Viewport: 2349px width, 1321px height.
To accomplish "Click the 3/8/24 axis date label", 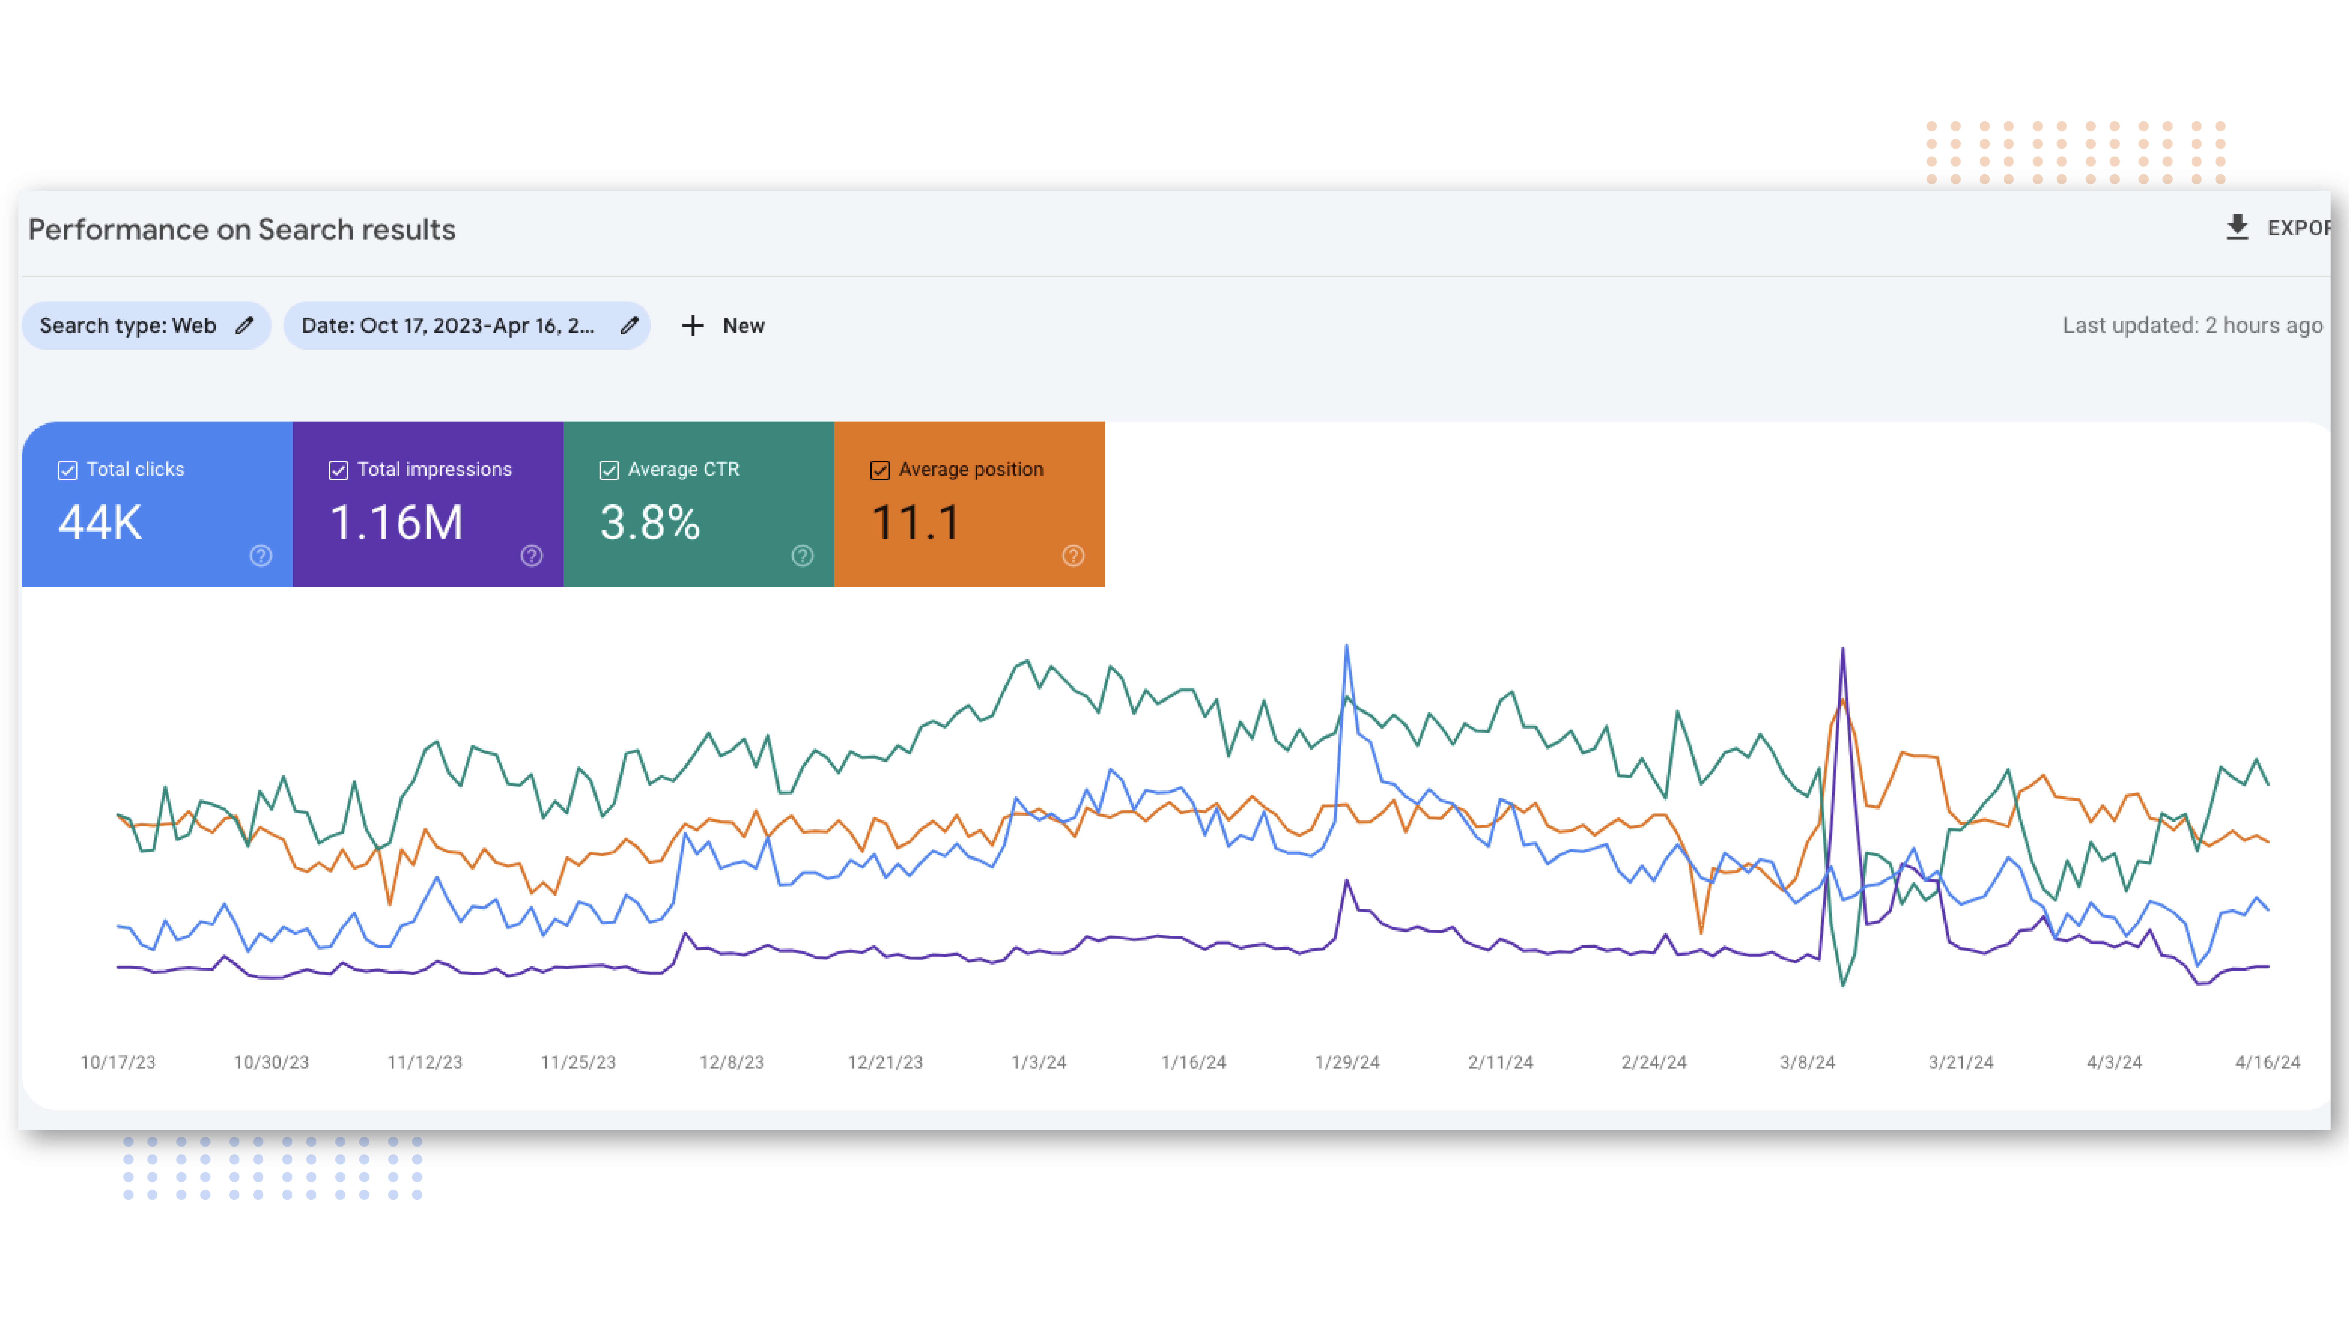I will [x=1807, y=1062].
